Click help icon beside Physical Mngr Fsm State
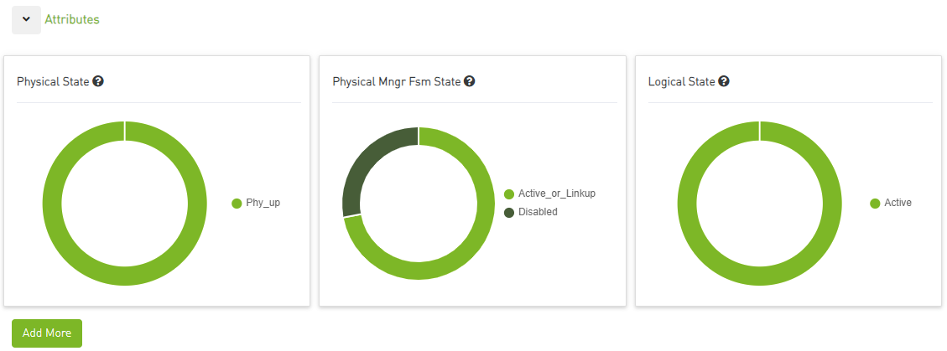The width and height of the screenshot is (947, 351). tap(470, 82)
